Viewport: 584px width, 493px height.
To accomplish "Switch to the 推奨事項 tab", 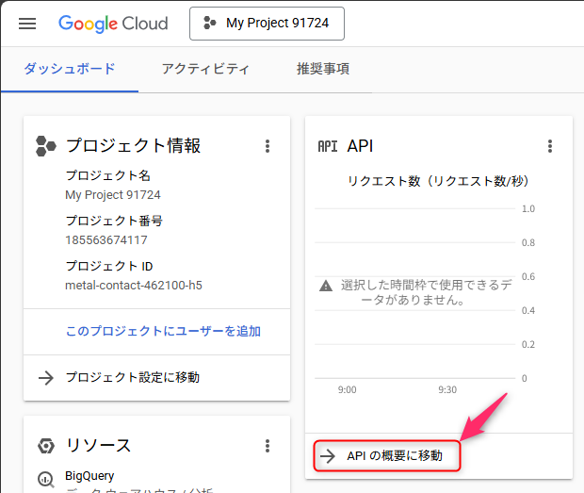I will point(323,69).
